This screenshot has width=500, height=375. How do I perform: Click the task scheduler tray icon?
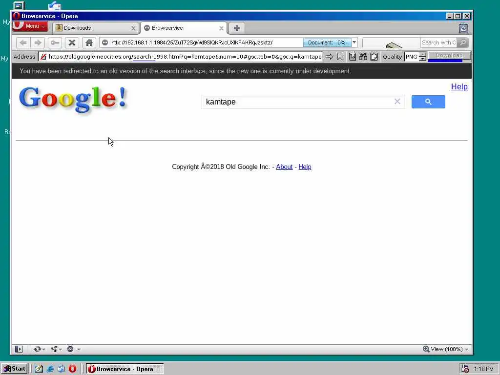point(465,369)
